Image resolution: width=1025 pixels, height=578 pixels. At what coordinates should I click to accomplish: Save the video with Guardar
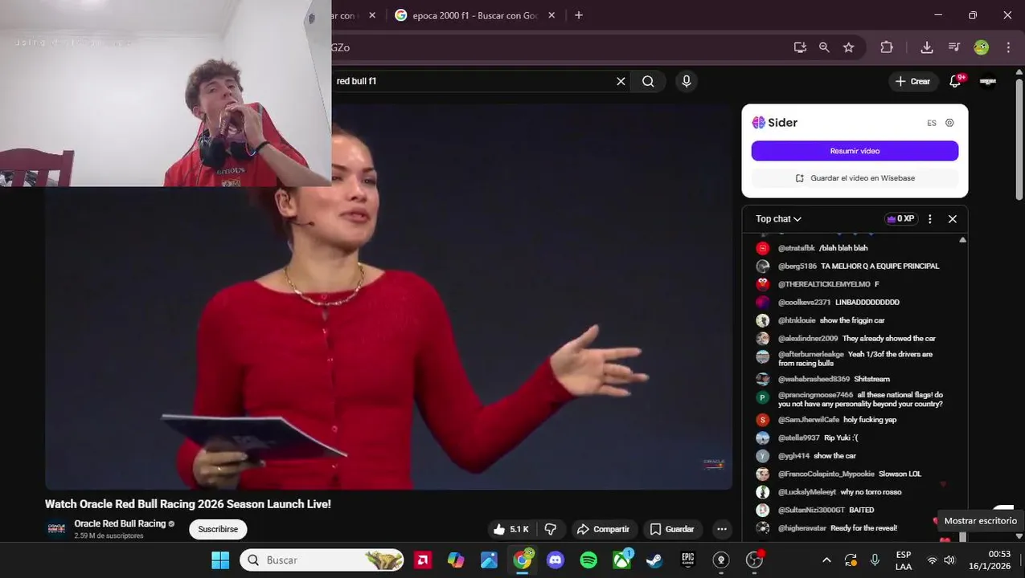pyautogui.click(x=671, y=529)
